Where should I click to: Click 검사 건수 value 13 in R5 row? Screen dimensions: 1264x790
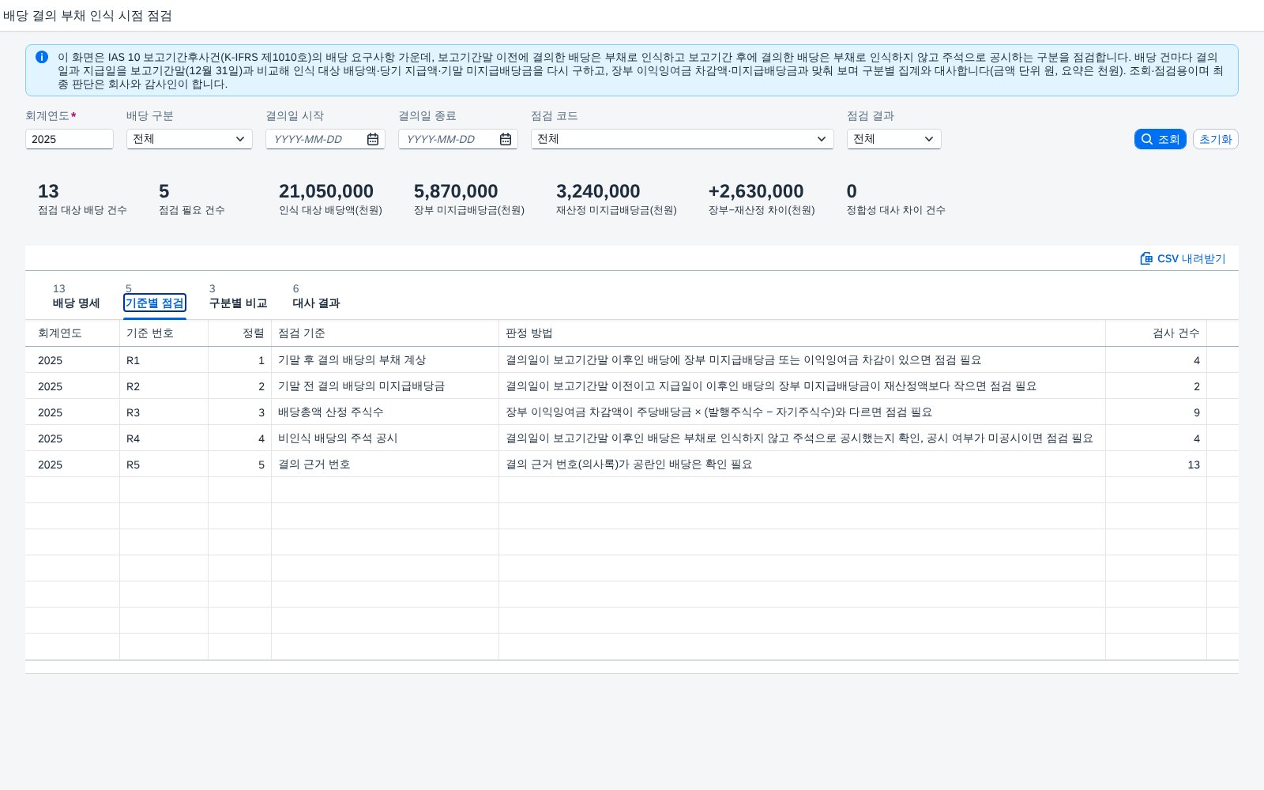click(1157, 465)
